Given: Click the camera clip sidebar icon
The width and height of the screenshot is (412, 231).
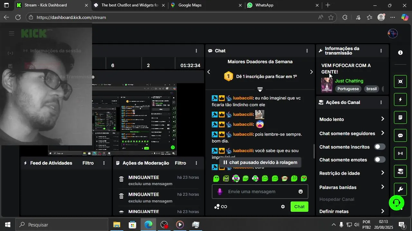Looking at the screenshot, I should click(400, 171).
